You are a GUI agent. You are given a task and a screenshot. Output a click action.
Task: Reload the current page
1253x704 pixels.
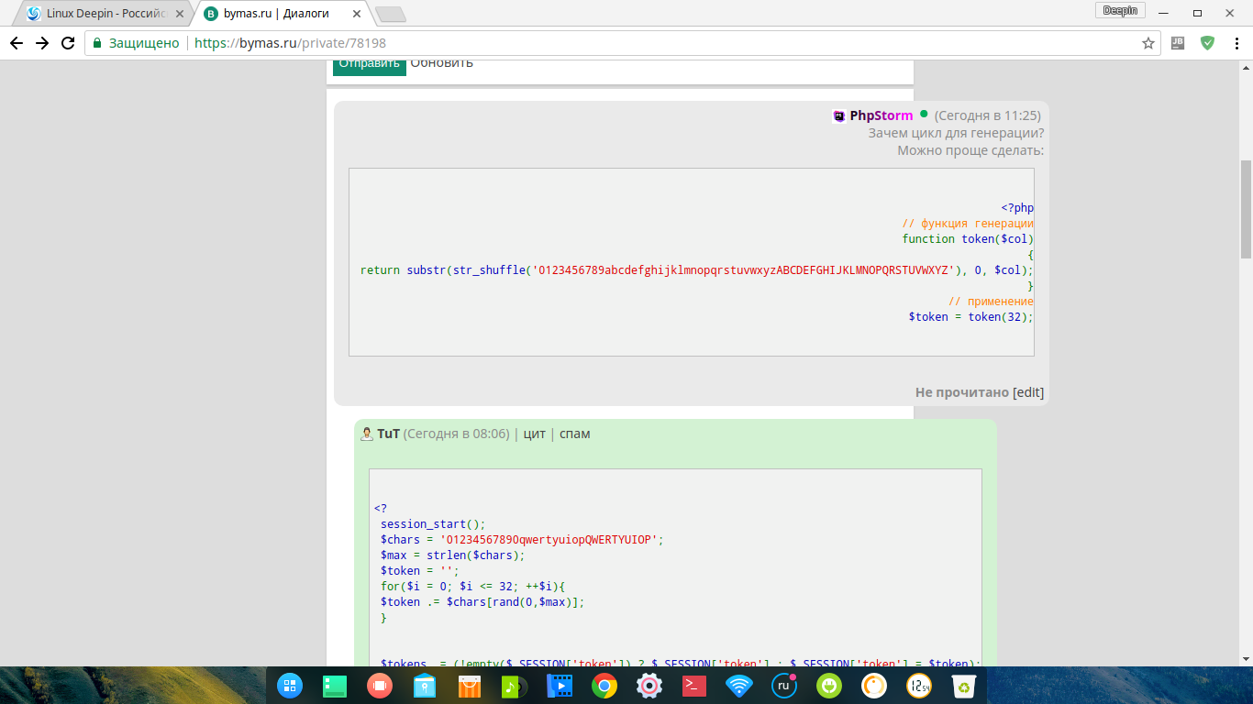tap(67, 43)
